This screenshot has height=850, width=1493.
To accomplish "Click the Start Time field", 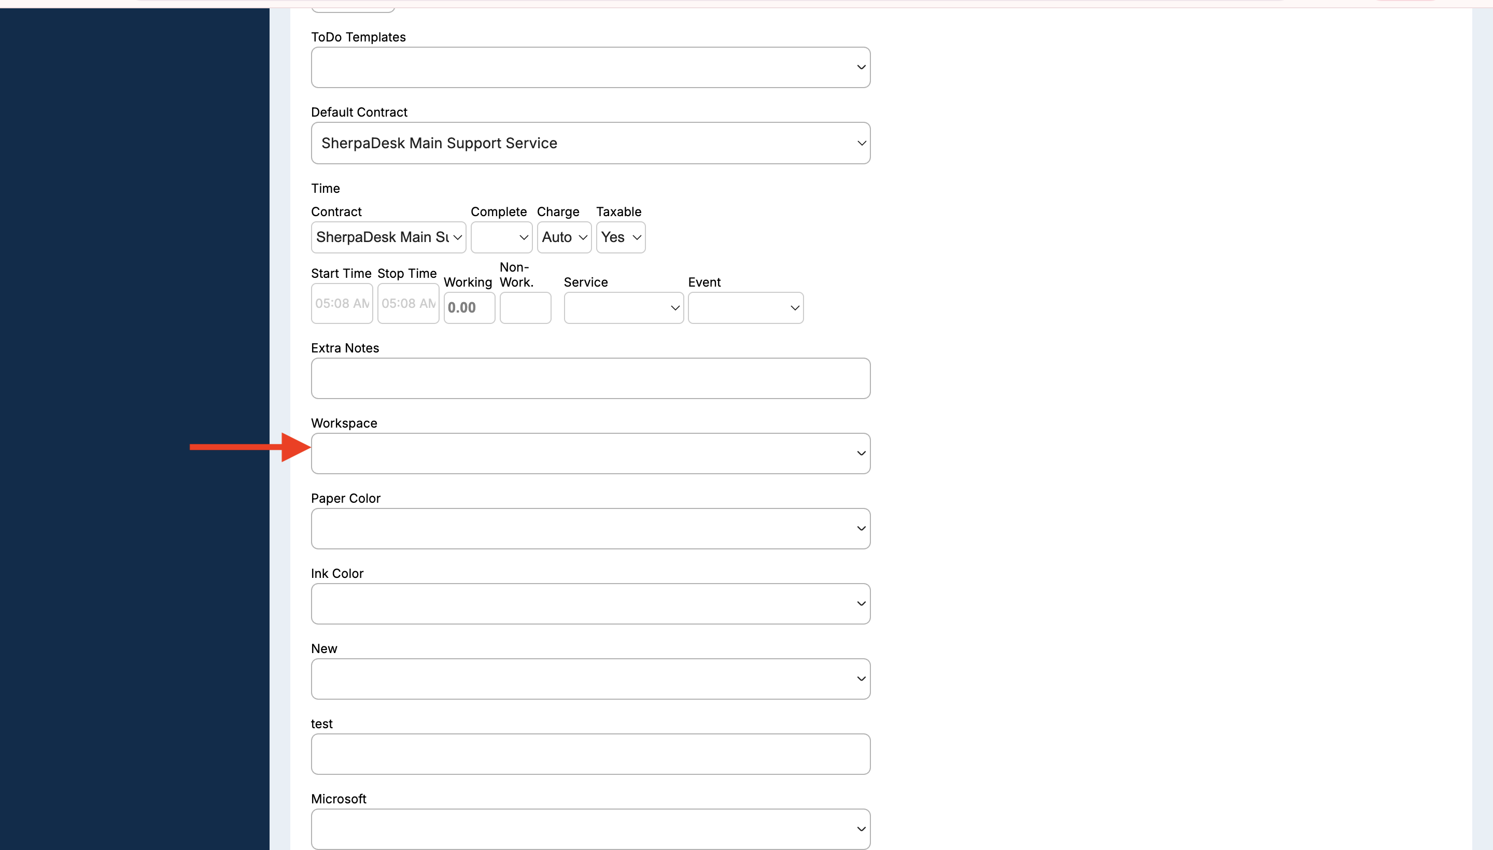I will coord(342,304).
